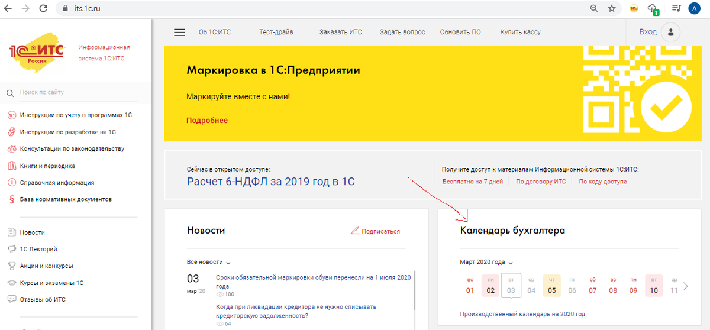Click Подписаться link in Новости panel
Screen dimensions: 710x330
click(380, 231)
